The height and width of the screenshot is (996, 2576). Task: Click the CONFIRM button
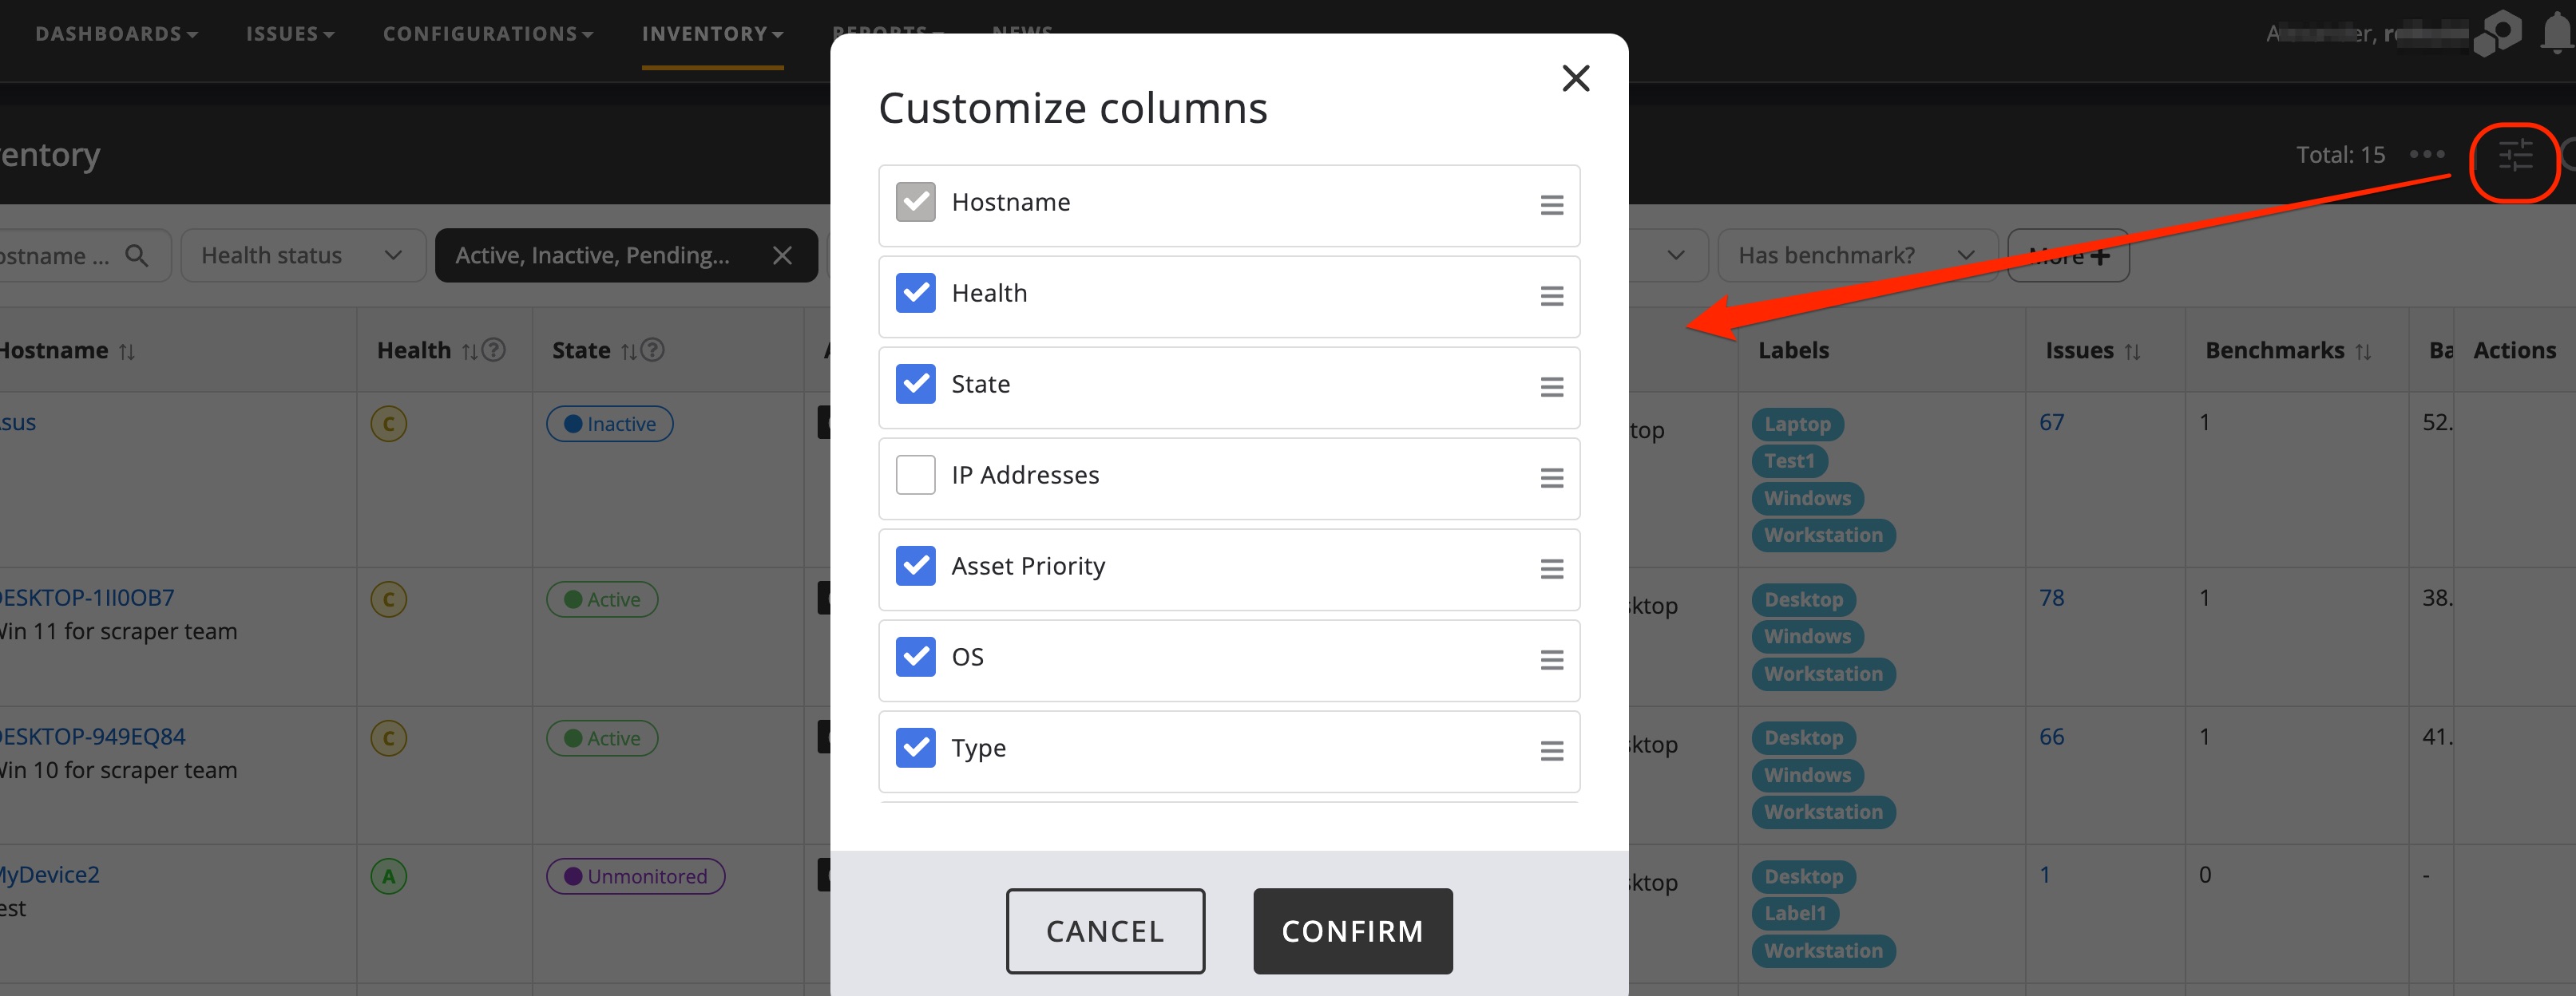(1352, 931)
